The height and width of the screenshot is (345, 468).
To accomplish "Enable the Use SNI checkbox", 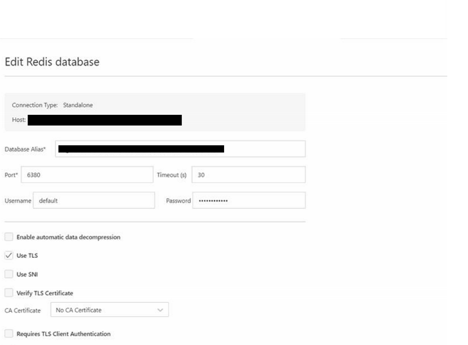I will [8, 274].
